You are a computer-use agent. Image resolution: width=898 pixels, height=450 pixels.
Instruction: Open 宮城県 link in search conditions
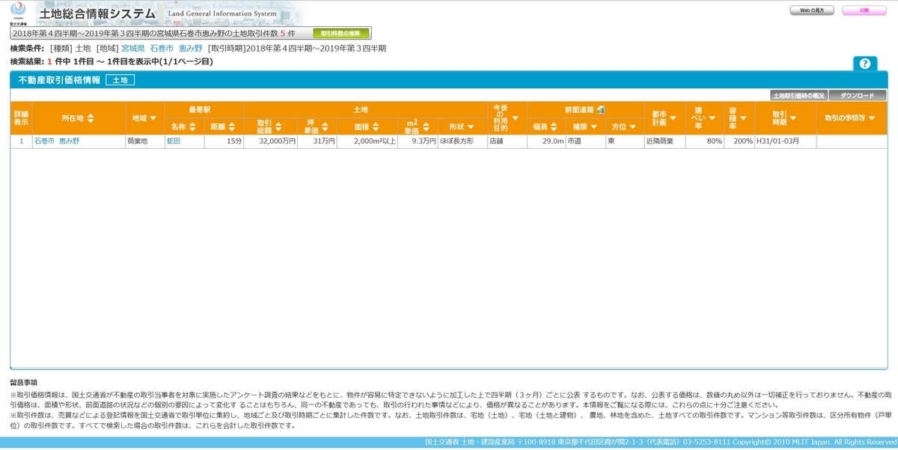133,48
